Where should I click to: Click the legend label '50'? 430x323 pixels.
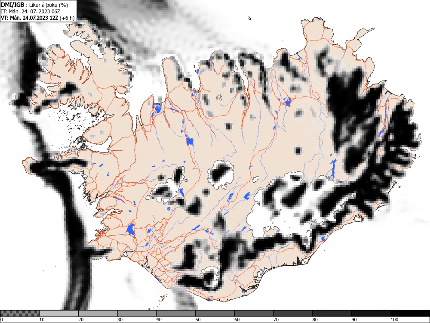click(198, 320)
